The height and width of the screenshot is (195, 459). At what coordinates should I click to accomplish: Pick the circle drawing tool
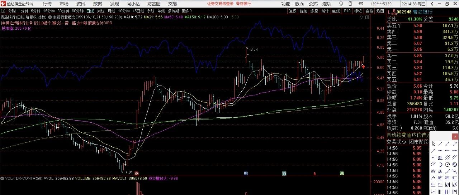tap(447, 164)
